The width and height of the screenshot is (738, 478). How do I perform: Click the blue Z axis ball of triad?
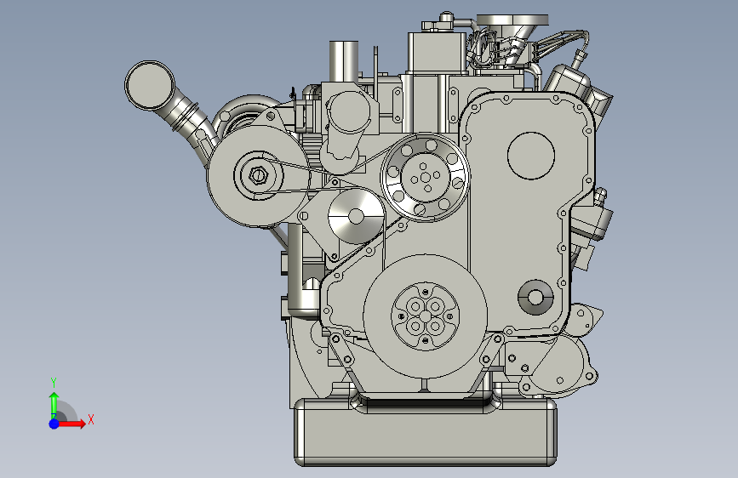(x=54, y=424)
